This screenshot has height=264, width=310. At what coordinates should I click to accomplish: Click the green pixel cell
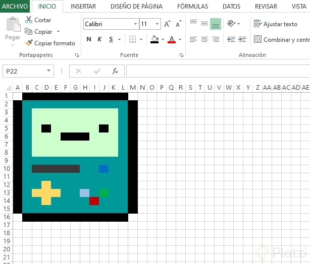pos(104,193)
